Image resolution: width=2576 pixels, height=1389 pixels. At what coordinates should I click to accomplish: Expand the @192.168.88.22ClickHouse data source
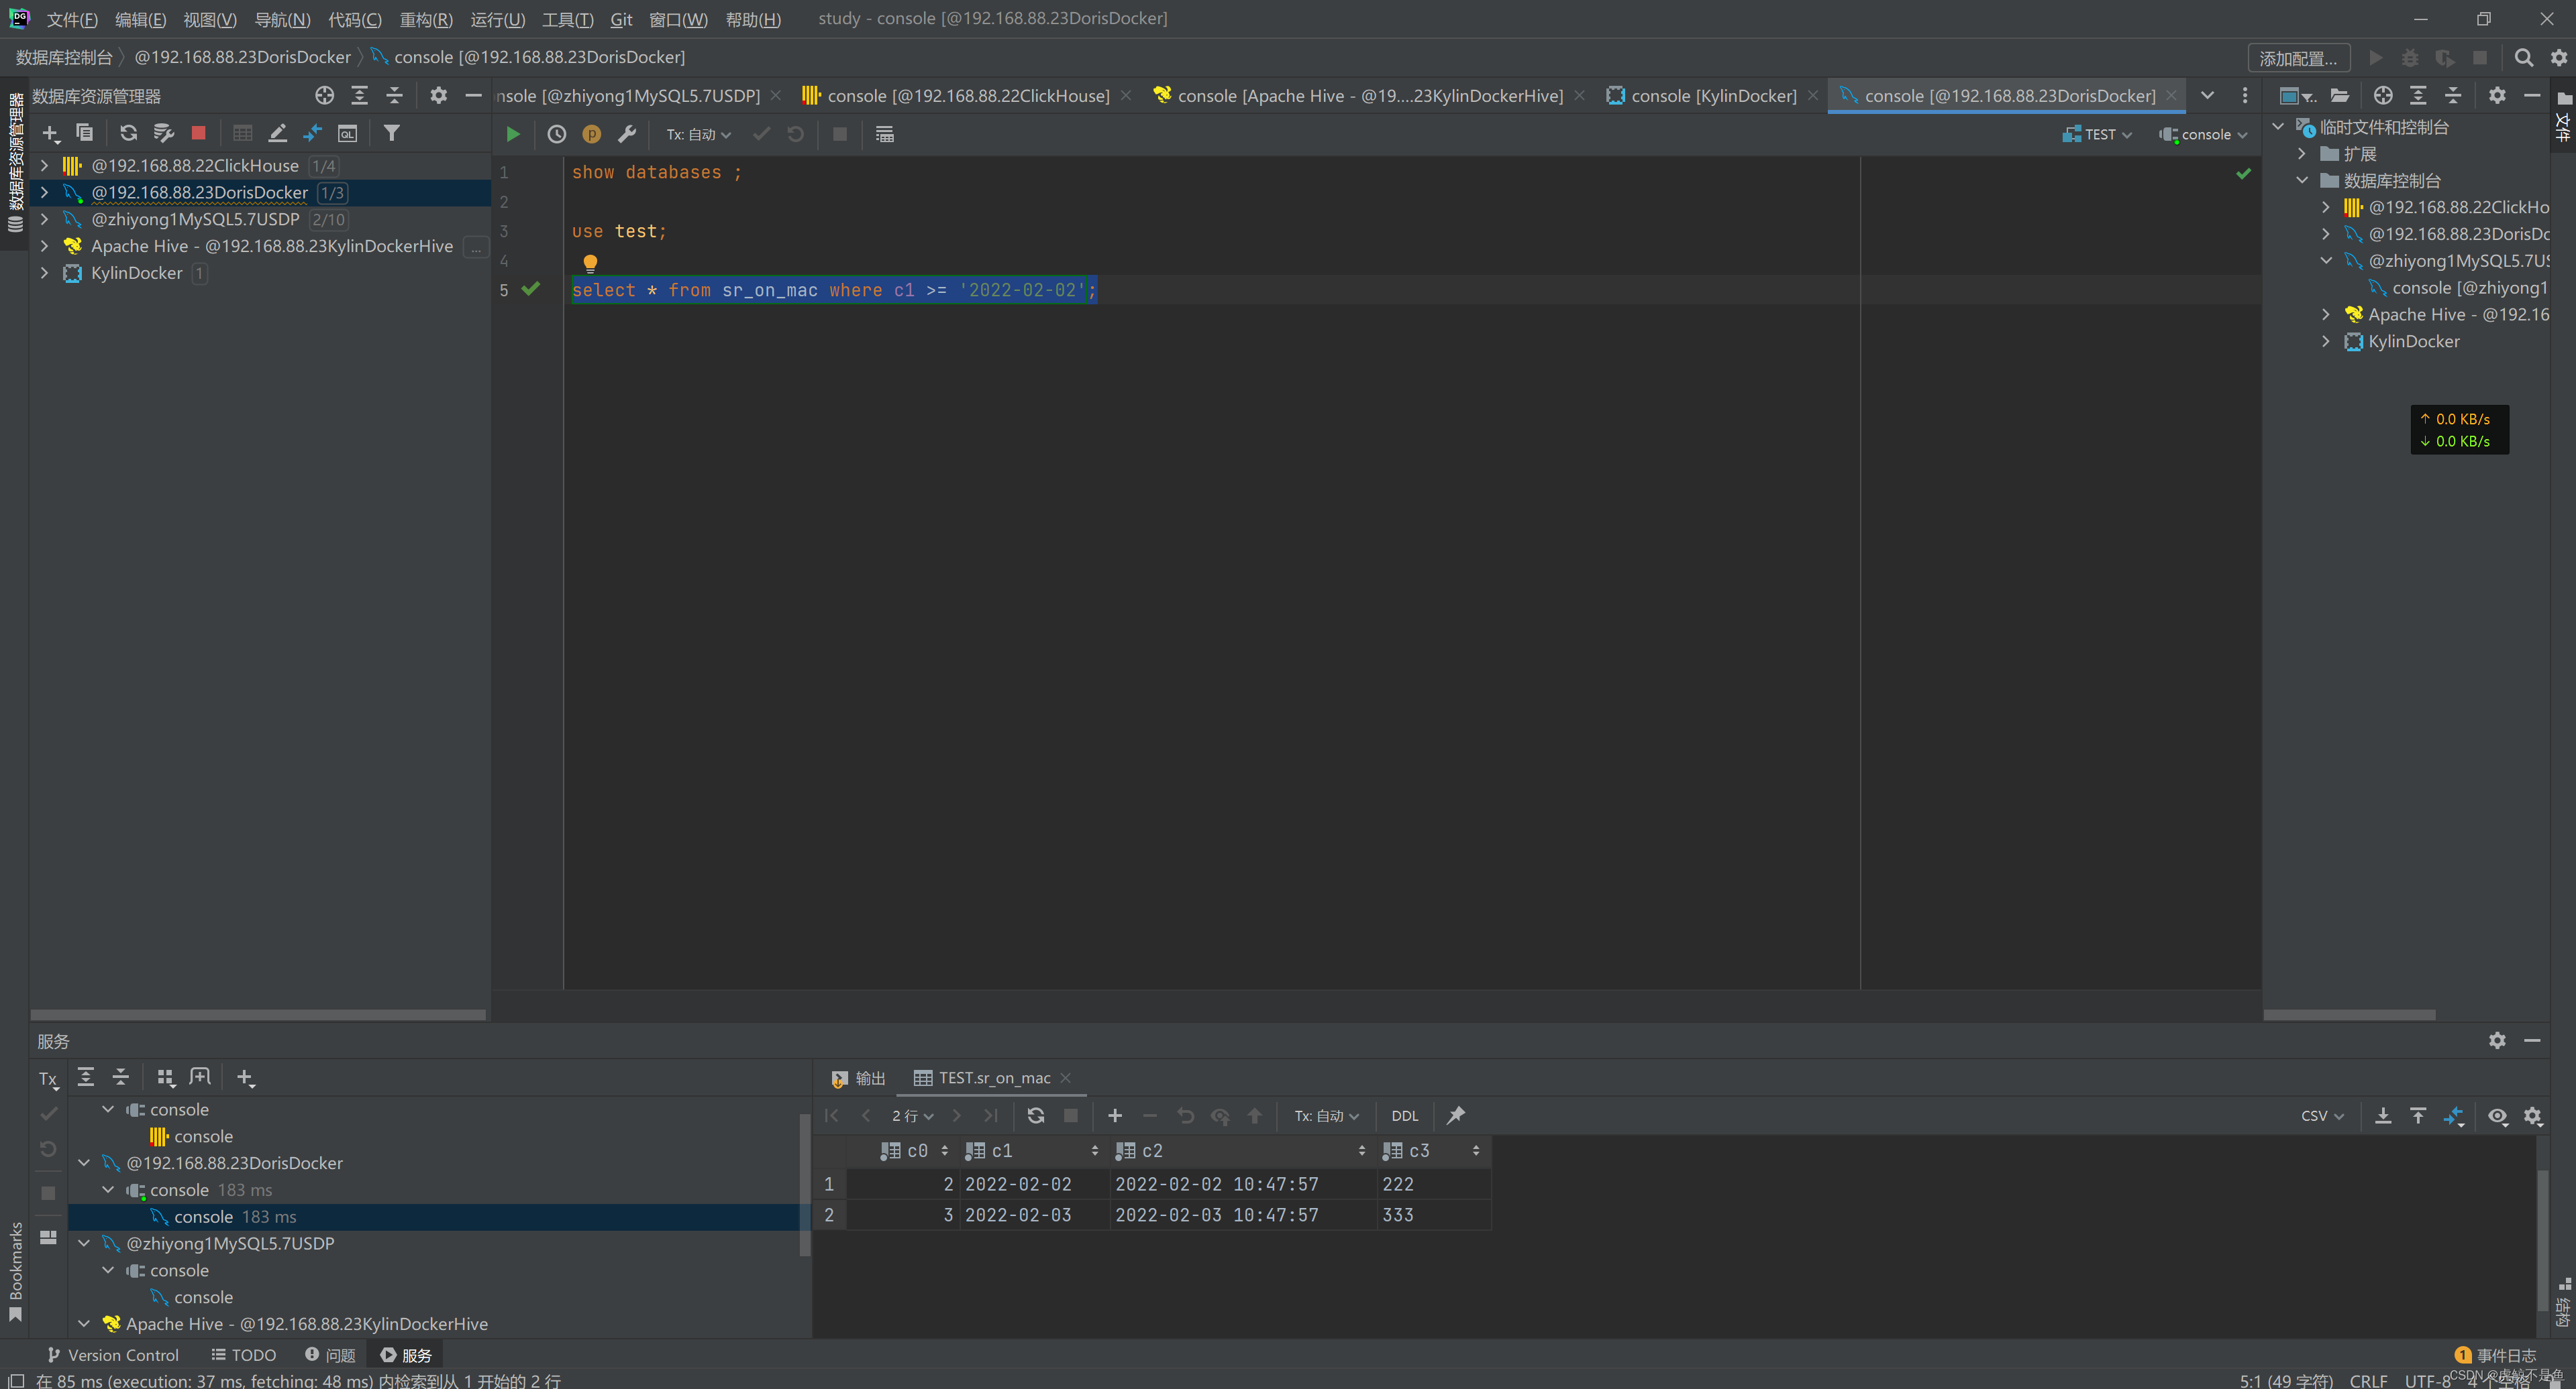44,166
